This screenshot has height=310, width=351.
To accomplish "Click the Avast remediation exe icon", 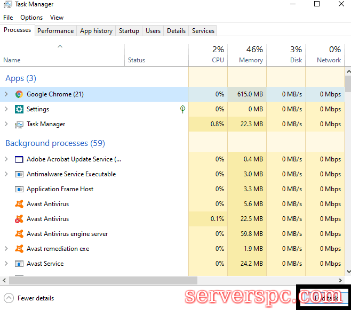I will click(19, 249).
